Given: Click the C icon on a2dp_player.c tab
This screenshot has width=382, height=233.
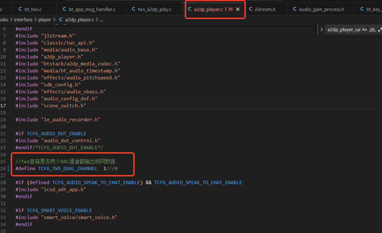Looking at the screenshot, I should tap(190, 9).
